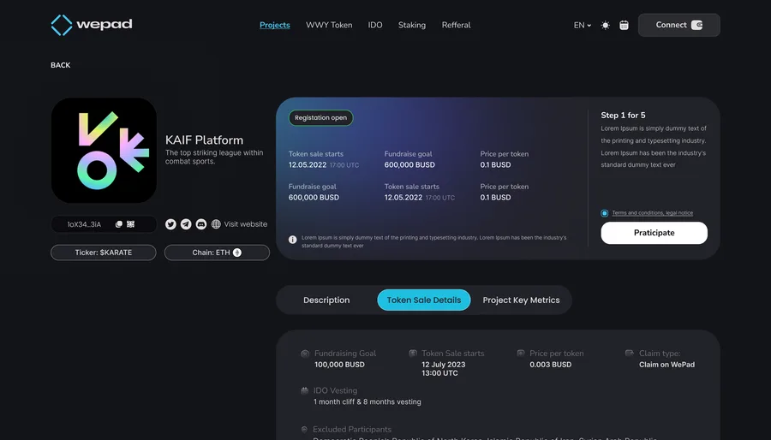Viewport: 771px width, 440px height.
Task: Show QR code for contract address
Action: pos(131,224)
